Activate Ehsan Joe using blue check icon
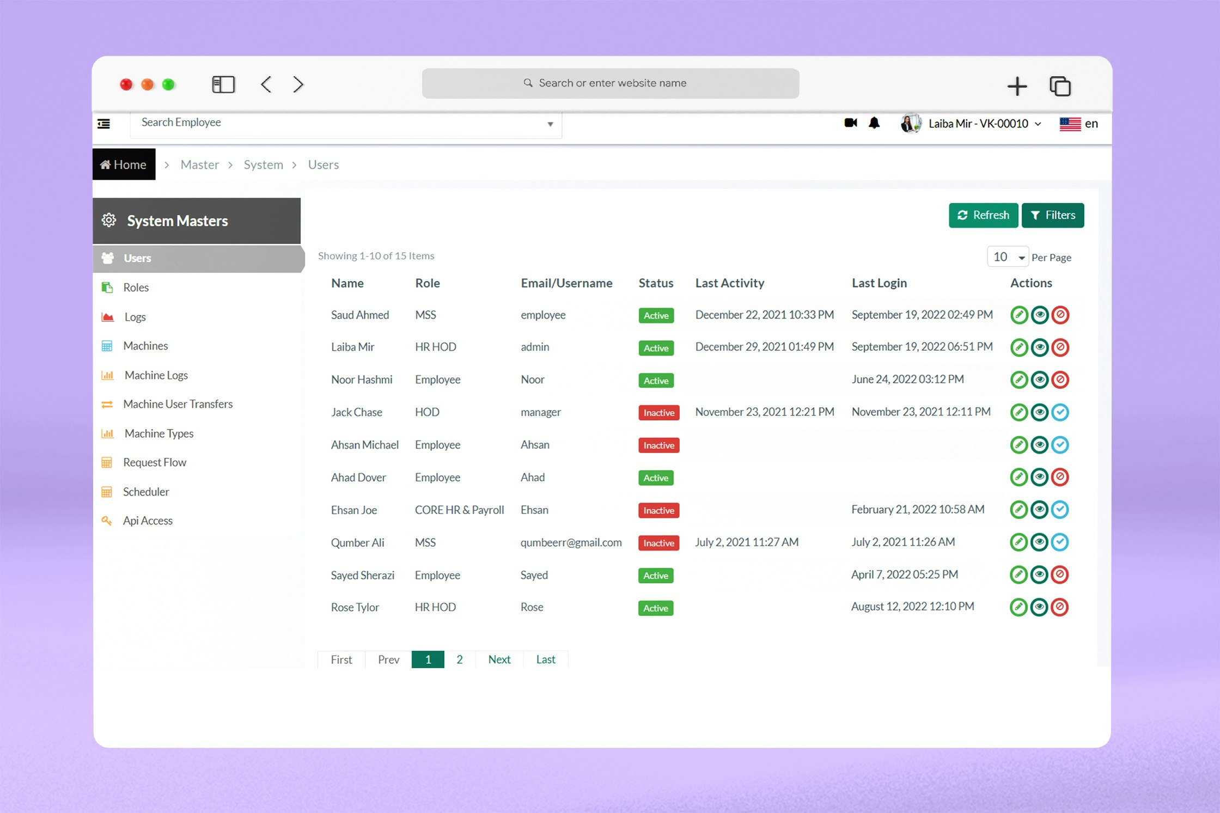 (x=1060, y=510)
